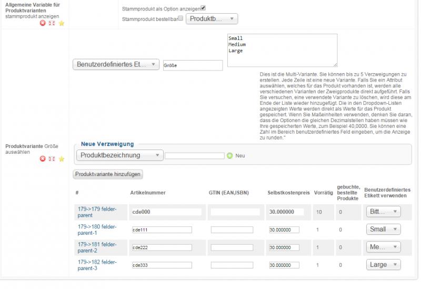
Task: Remove the Produktvariante Größe field via red icon
Action: [x=43, y=158]
